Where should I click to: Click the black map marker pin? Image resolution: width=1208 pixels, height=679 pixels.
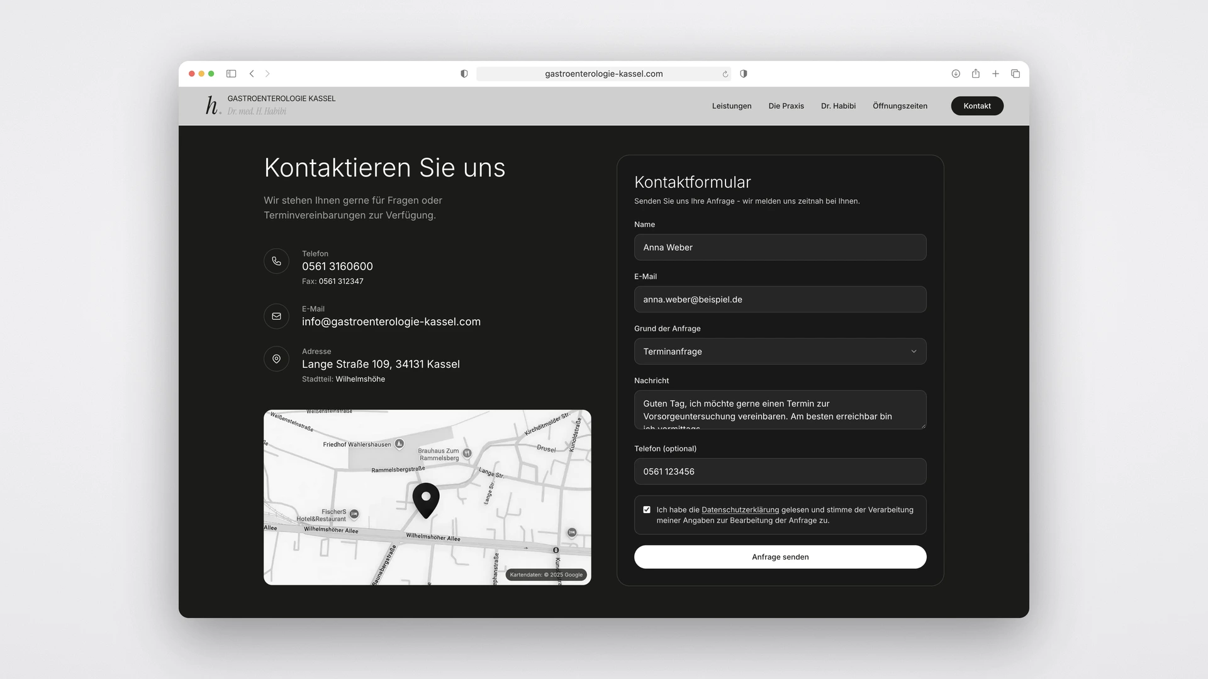[426, 500]
